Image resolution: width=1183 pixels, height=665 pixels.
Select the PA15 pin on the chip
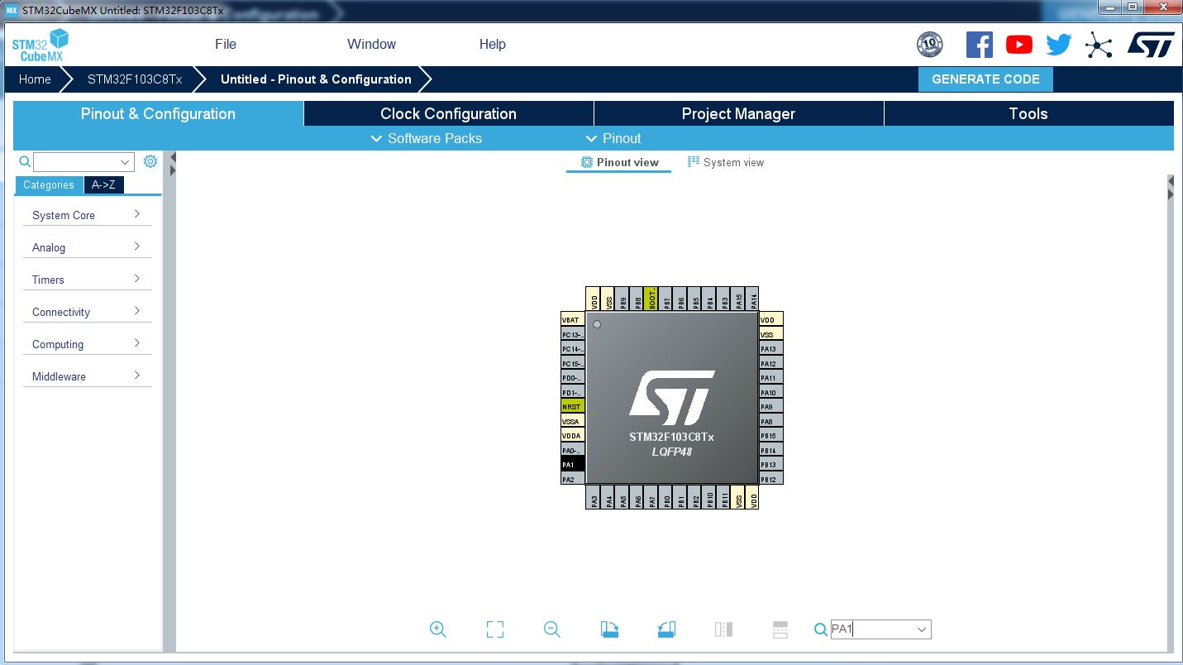[739, 299]
